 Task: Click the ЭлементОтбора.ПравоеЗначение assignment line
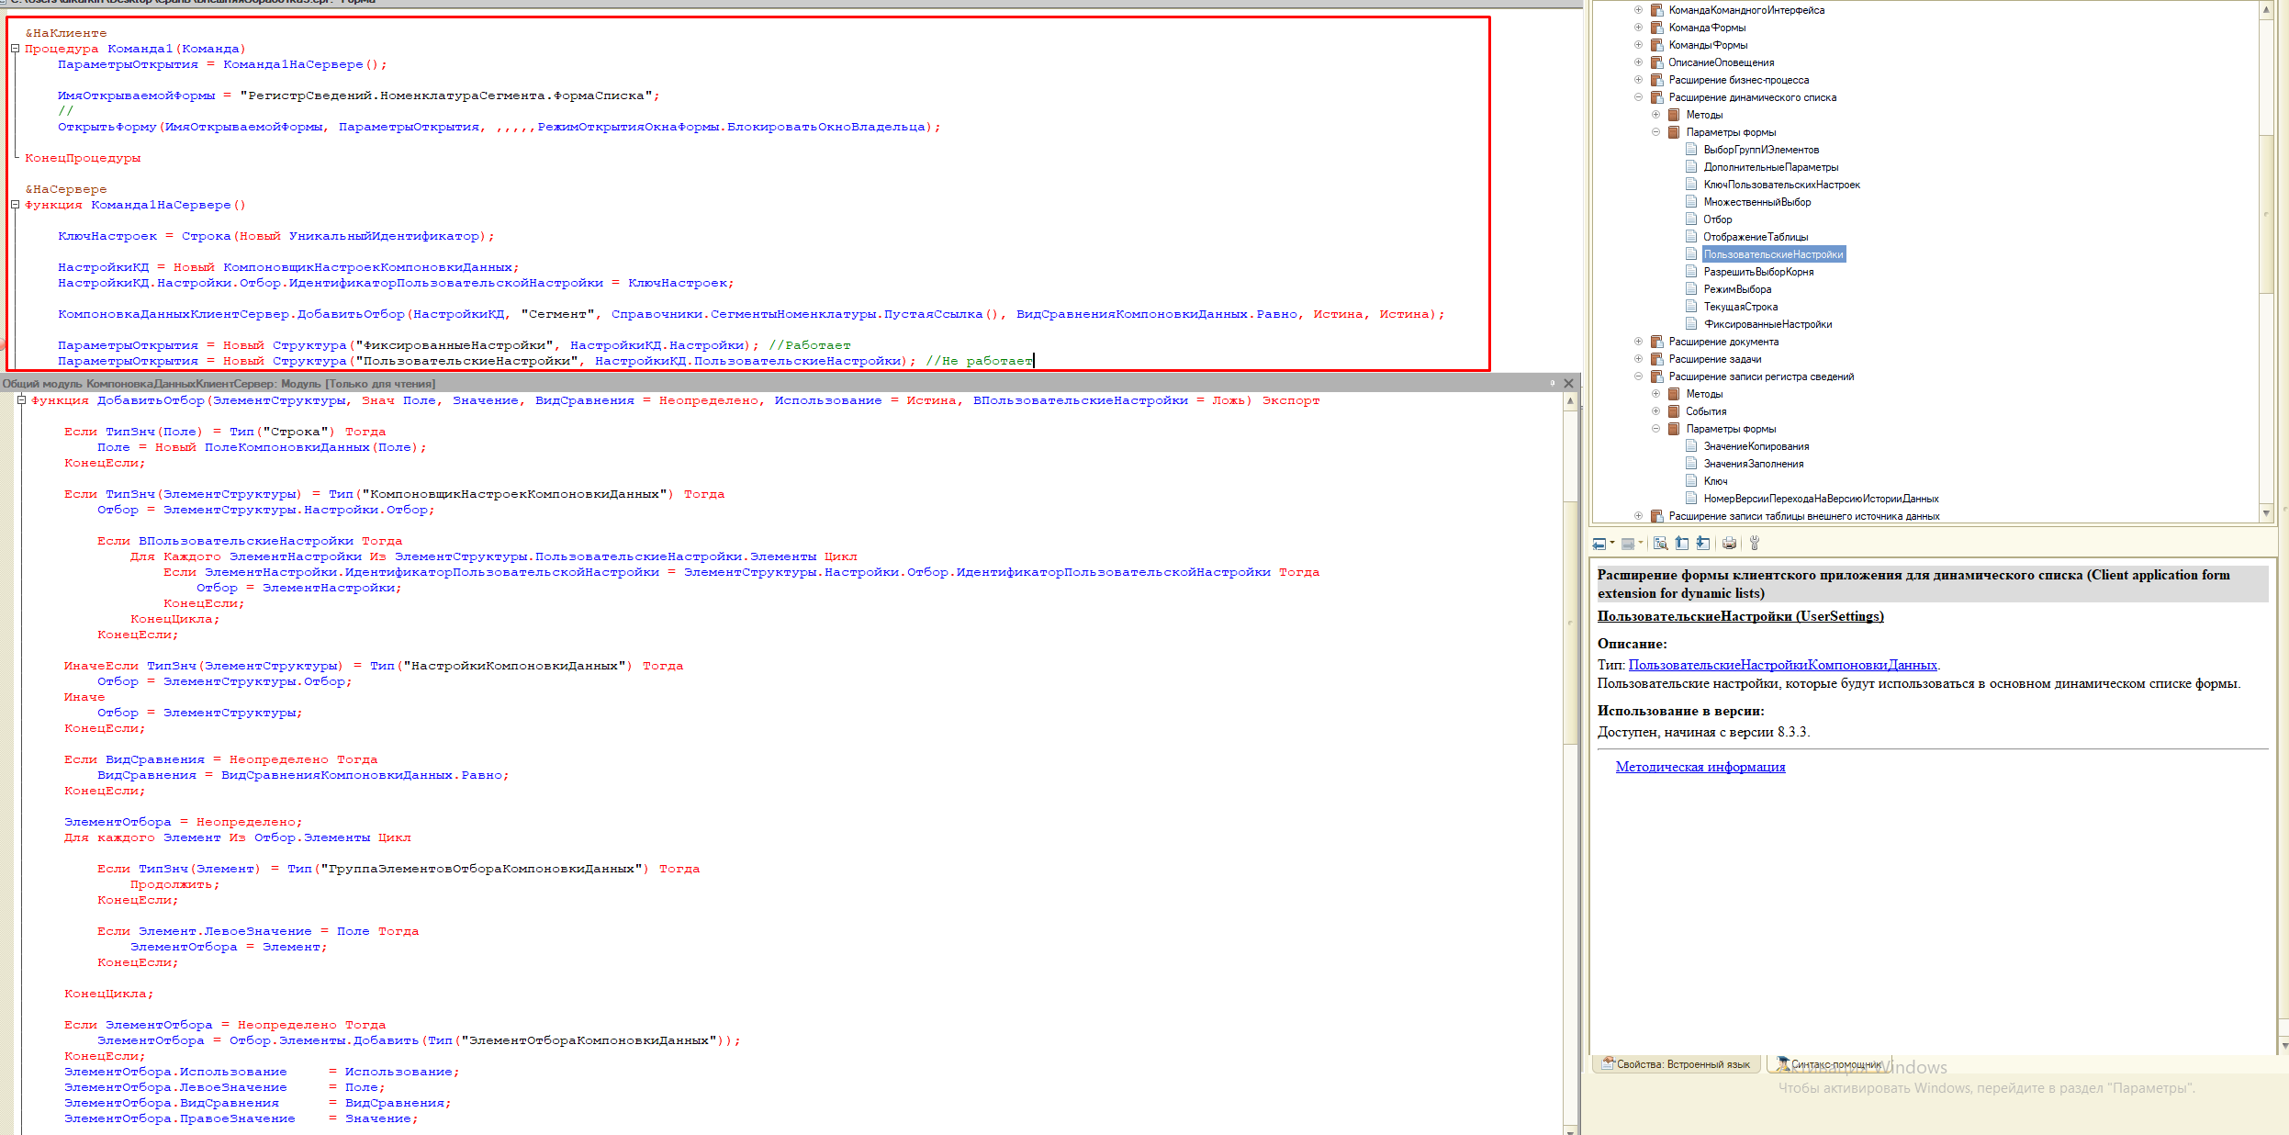[241, 1118]
